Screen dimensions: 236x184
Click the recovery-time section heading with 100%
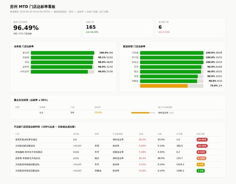(x=45, y=127)
